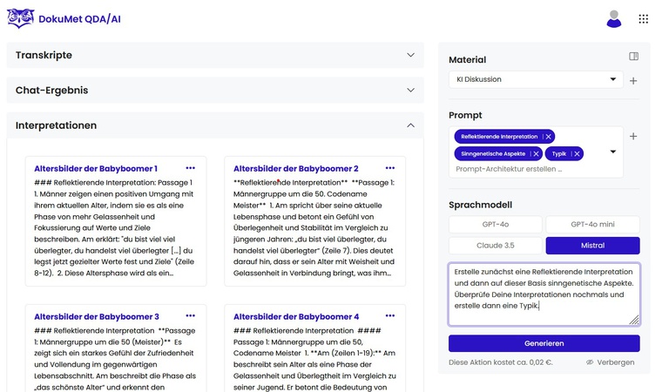
Task: Select the GPT-4o mini language model
Action: coord(592,225)
